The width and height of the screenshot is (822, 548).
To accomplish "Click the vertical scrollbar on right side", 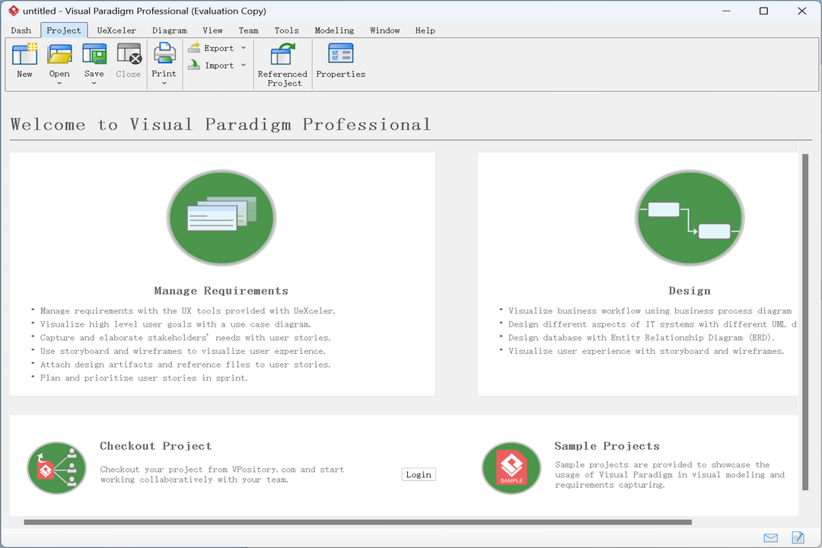I will [x=805, y=304].
